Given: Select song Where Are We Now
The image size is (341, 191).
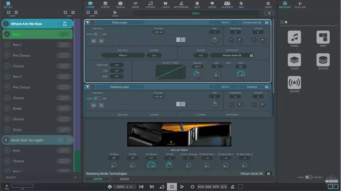Looking at the screenshot, I should [x=38, y=24].
